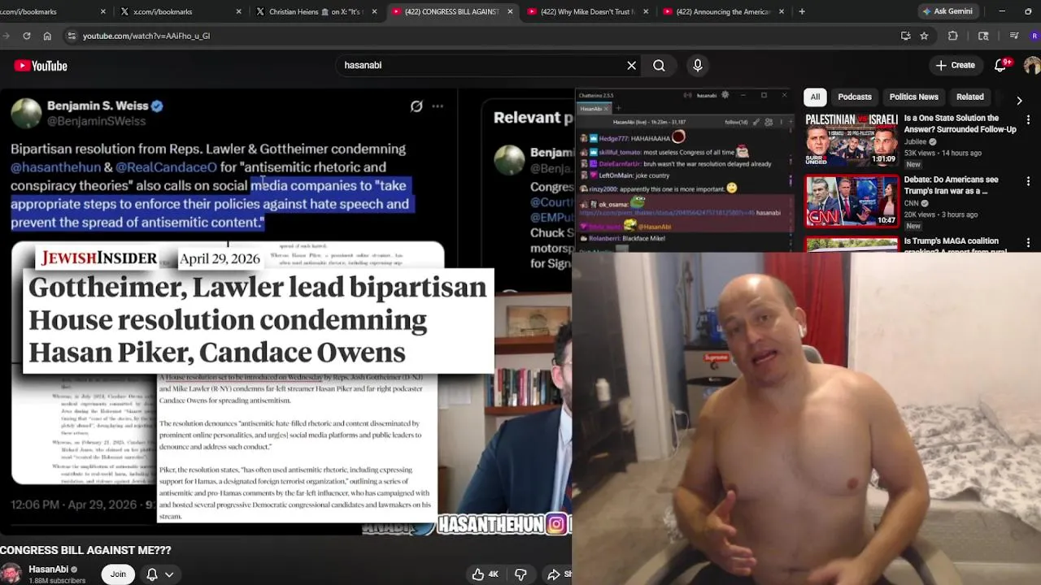
Task: View site information in the address bar
Action: point(72,36)
